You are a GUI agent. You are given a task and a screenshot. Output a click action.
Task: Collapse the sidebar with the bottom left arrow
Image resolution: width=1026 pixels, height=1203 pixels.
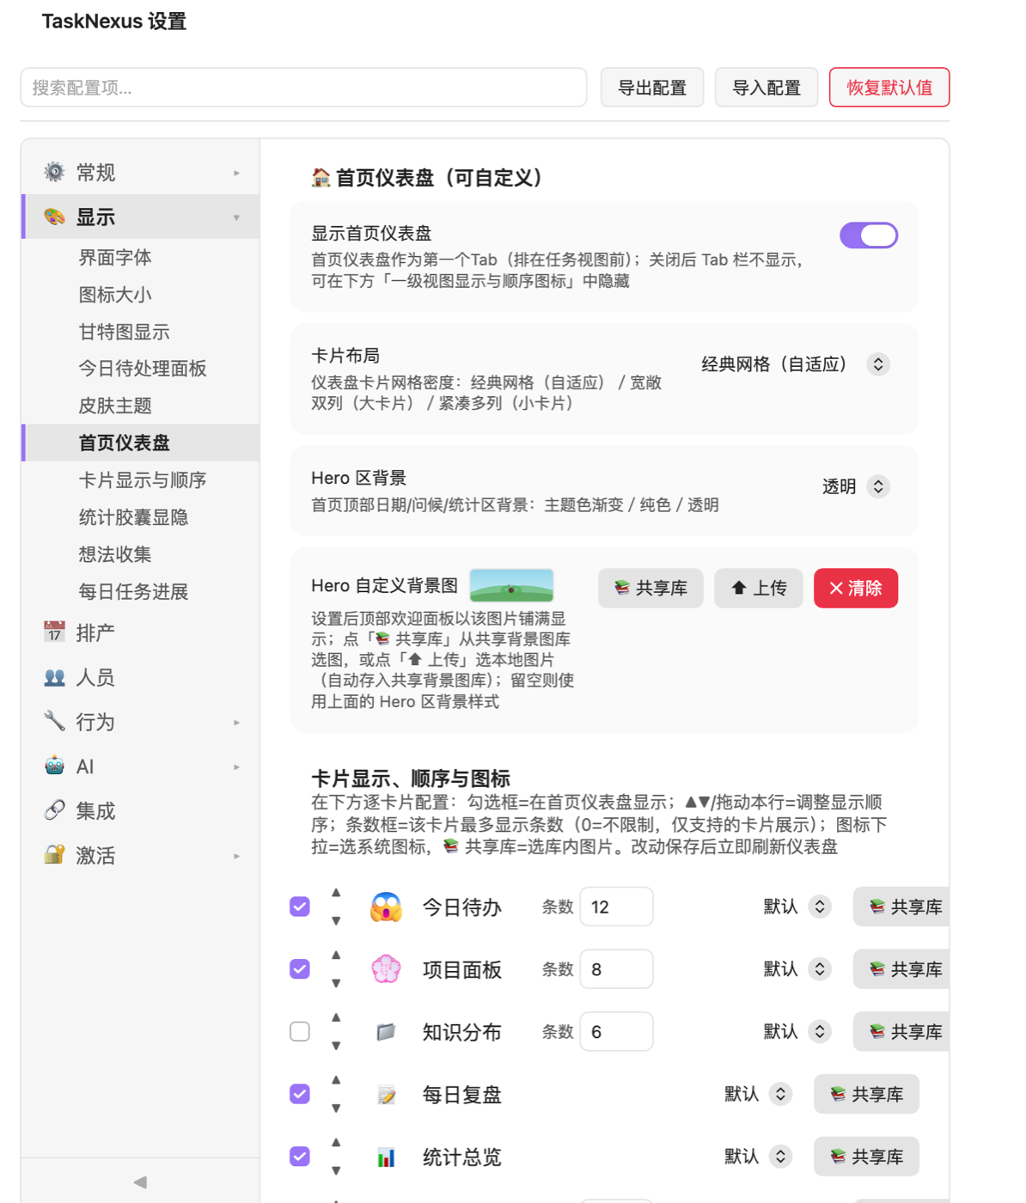140,1182
